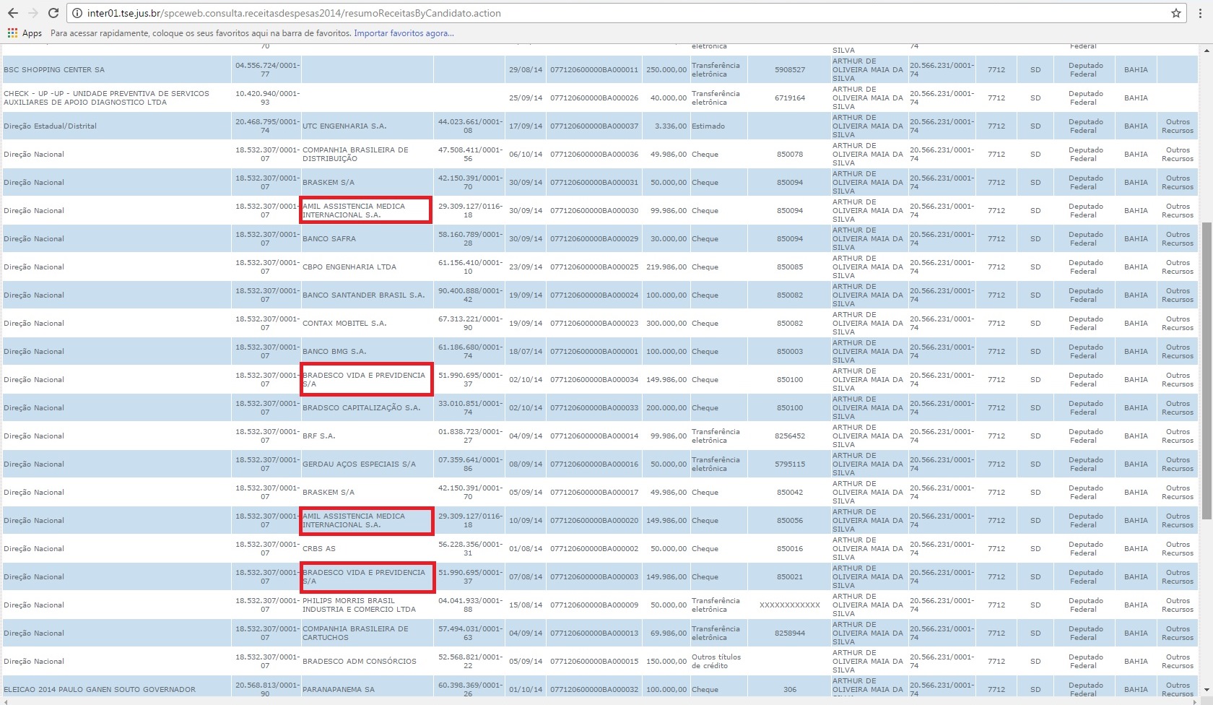Select 'GERDAU AÇOS ESPECIAIS S/A' cell
The width and height of the screenshot is (1213, 705).
point(367,464)
